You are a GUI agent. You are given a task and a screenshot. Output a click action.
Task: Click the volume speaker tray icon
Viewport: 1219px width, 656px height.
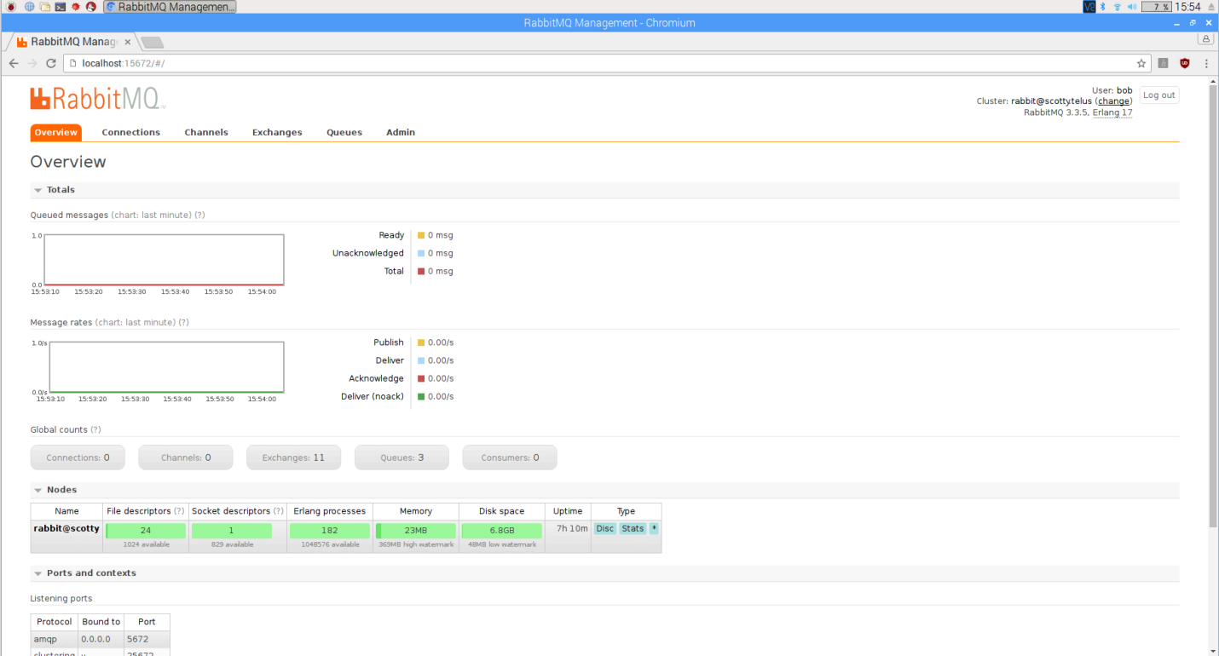pos(1132,7)
